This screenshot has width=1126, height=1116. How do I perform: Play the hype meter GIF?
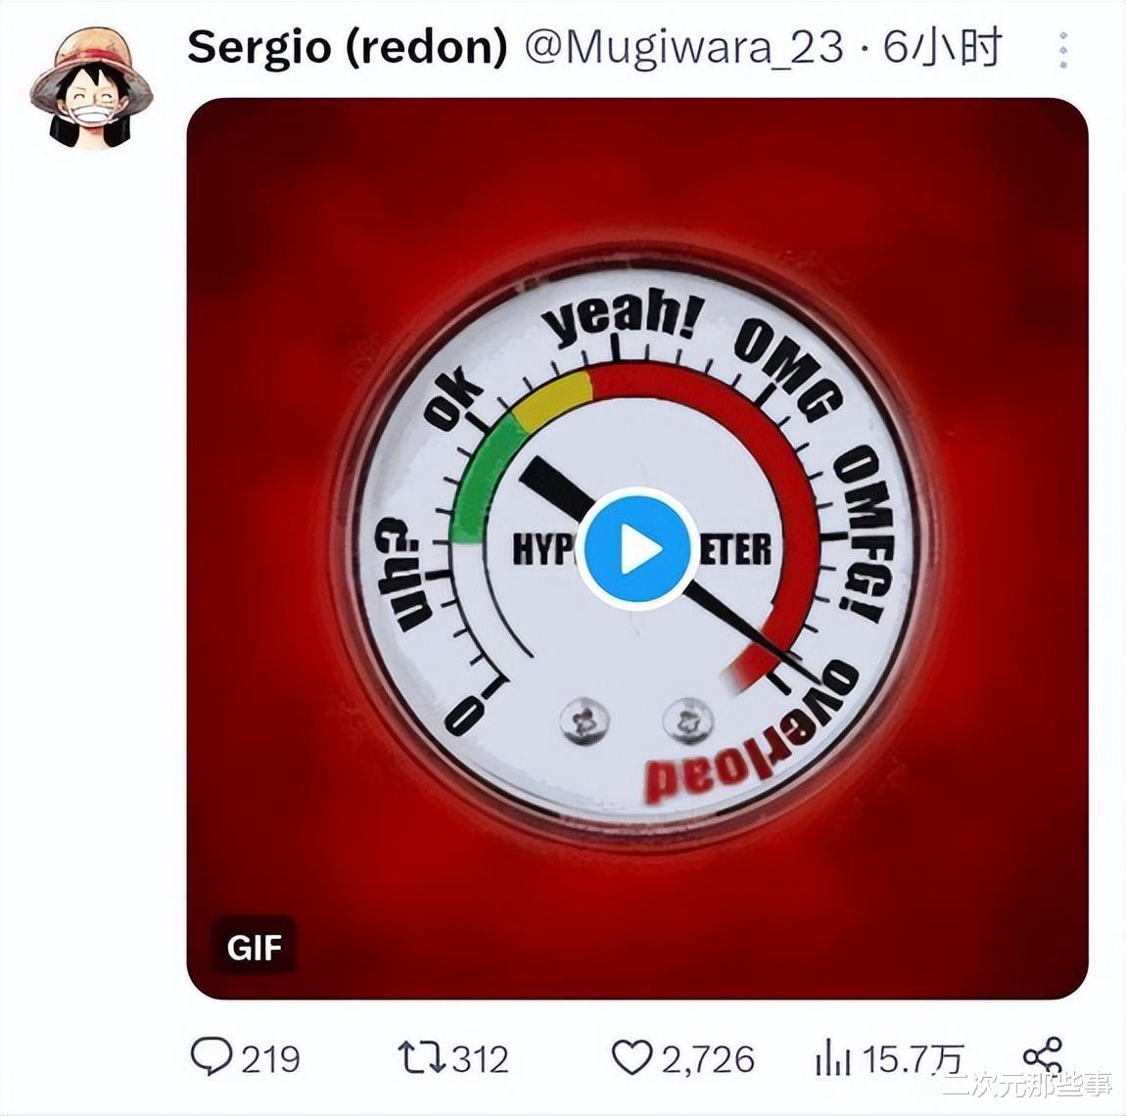pyautogui.click(x=637, y=548)
